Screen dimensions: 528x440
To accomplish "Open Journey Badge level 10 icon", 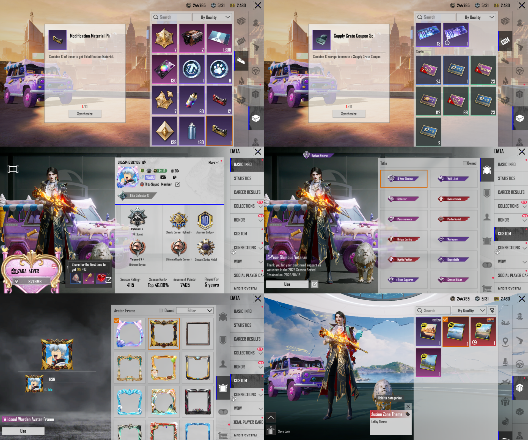I will [205, 221].
